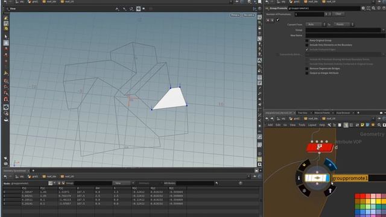
Task: Toggle Include Only Elements on the Boundary
Action: [x=307, y=45]
